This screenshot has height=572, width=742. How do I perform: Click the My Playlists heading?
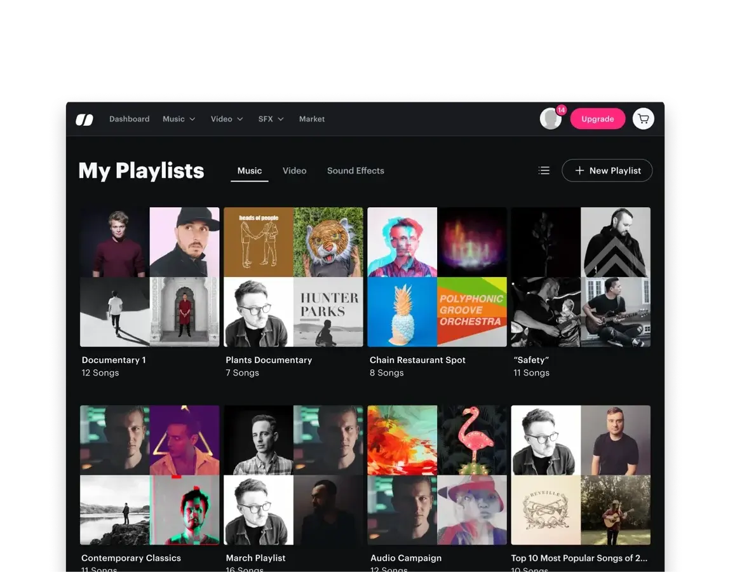(x=141, y=170)
